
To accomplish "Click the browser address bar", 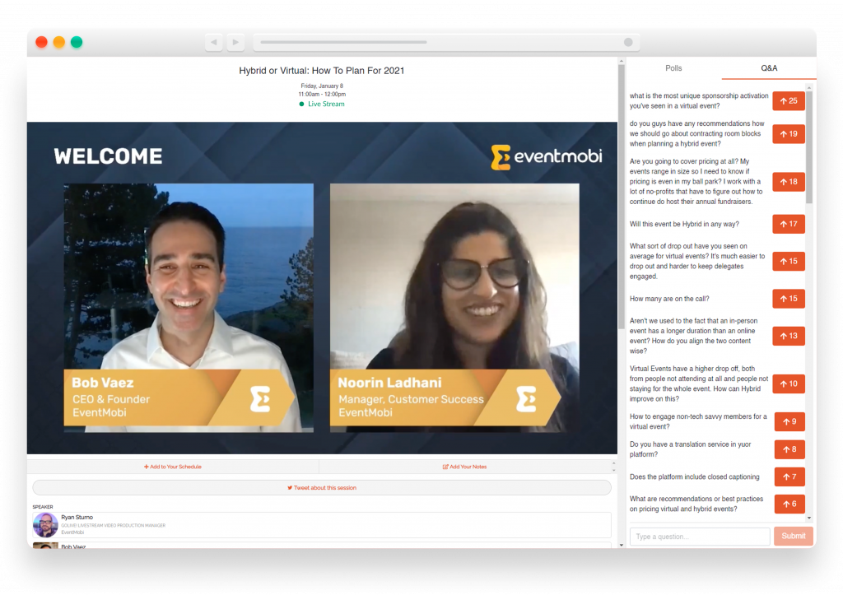I will tap(446, 42).
